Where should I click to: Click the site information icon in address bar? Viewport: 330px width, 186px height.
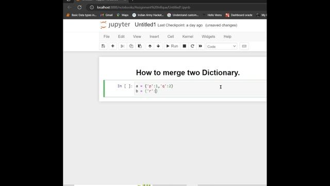(x=92, y=7)
